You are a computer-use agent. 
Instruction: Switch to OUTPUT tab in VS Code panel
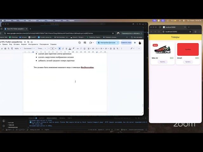tap(42, 118)
